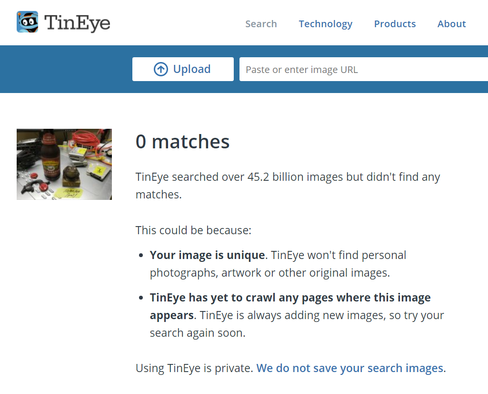Open the Technology navigation menu

[x=326, y=24]
